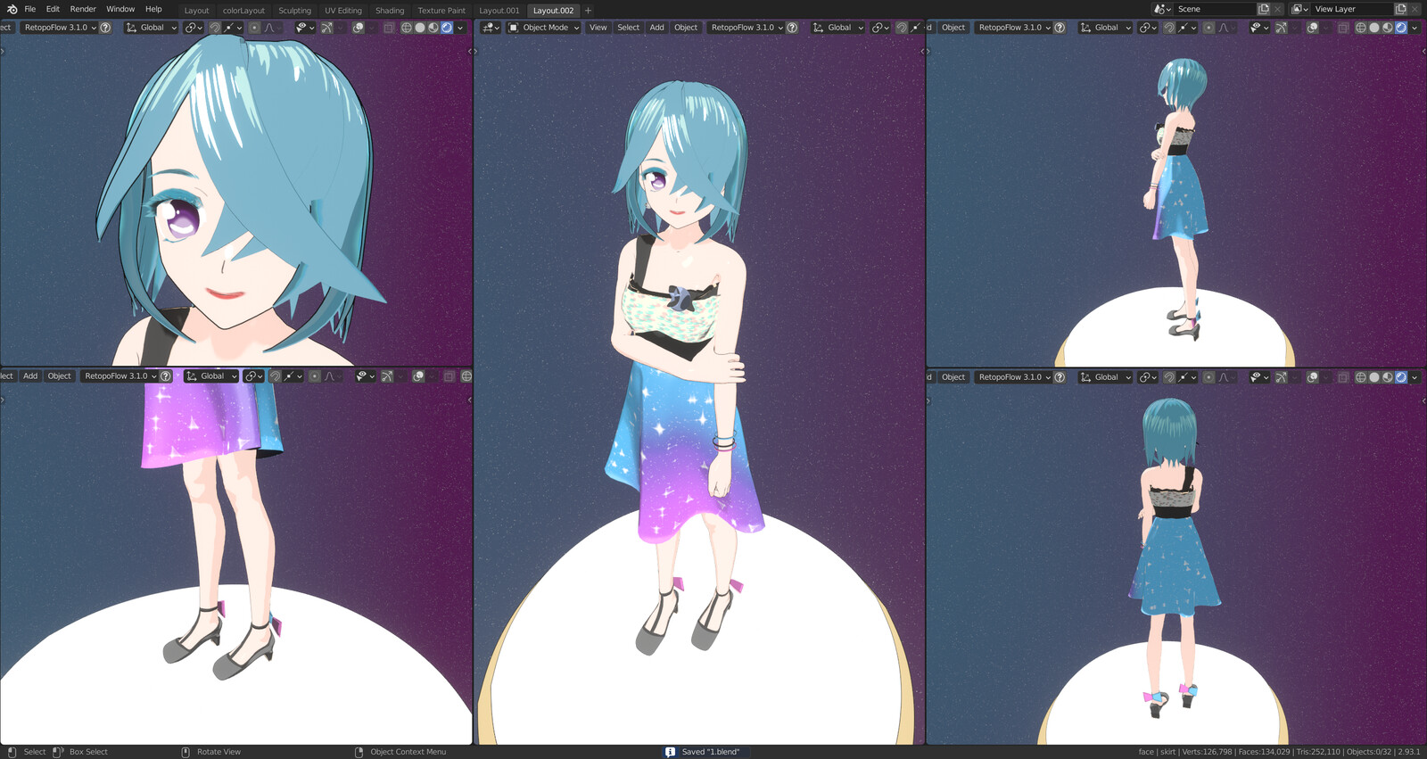Image resolution: width=1427 pixels, height=759 pixels.
Task: Open the Add menu in center viewport
Action: pyautogui.click(x=656, y=28)
